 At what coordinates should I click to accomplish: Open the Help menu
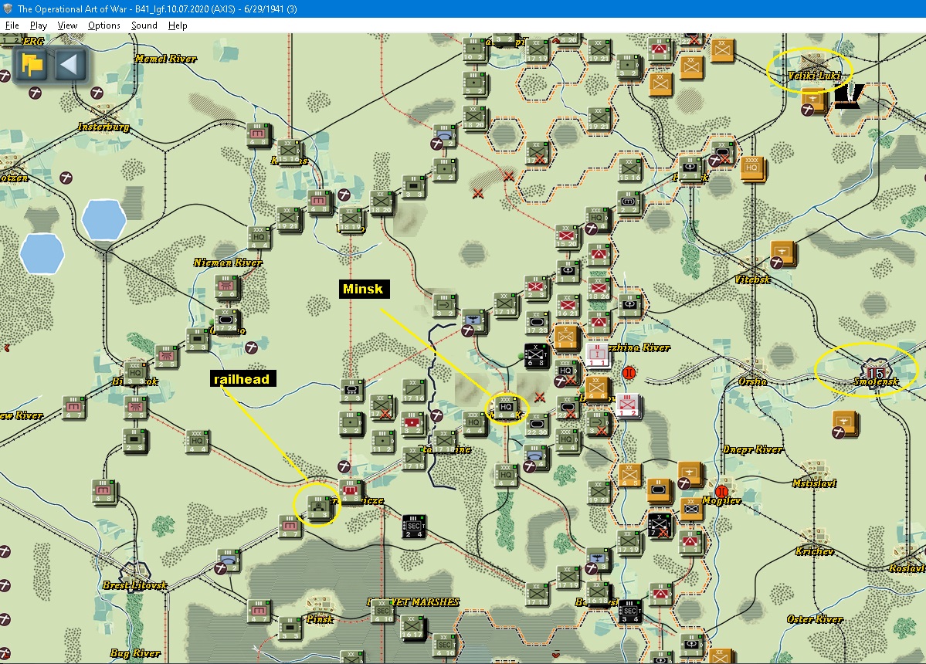(x=178, y=25)
